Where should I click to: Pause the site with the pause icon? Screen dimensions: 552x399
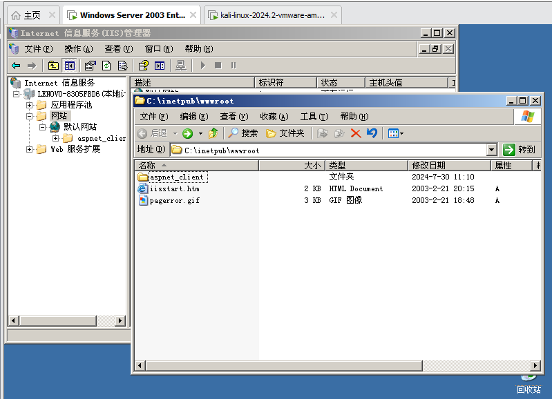coord(234,66)
